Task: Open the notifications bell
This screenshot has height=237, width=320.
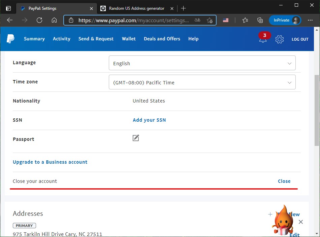Action: (263, 39)
